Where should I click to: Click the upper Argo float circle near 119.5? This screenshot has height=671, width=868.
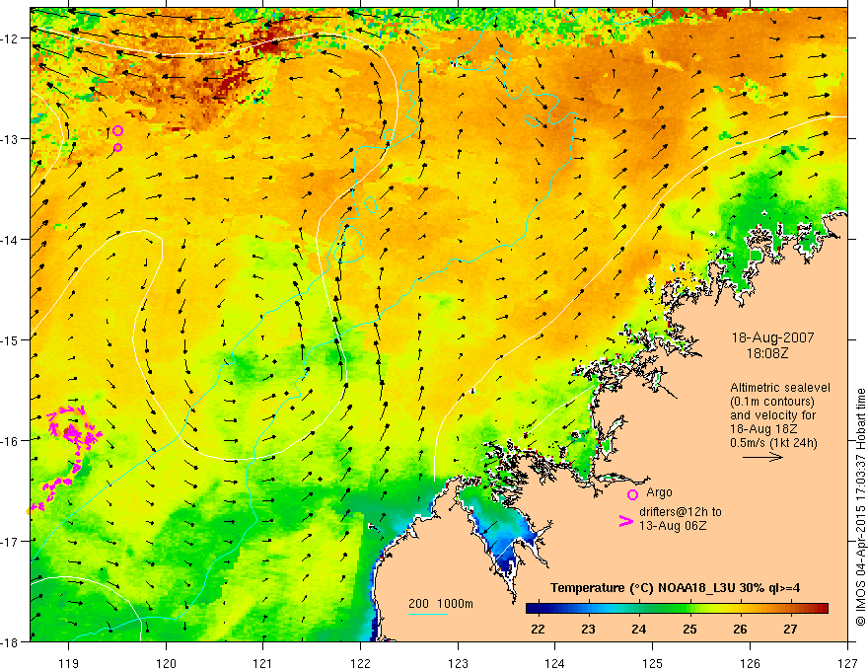pyautogui.click(x=117, y=130)
